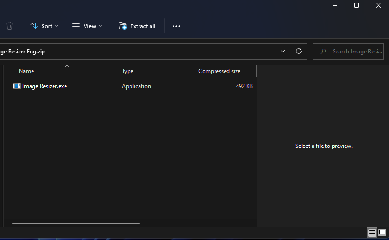Image resolution: width=389 pixels, height=240 pixels.
Task: Close the File Explorer window
Action: (378, 5)
